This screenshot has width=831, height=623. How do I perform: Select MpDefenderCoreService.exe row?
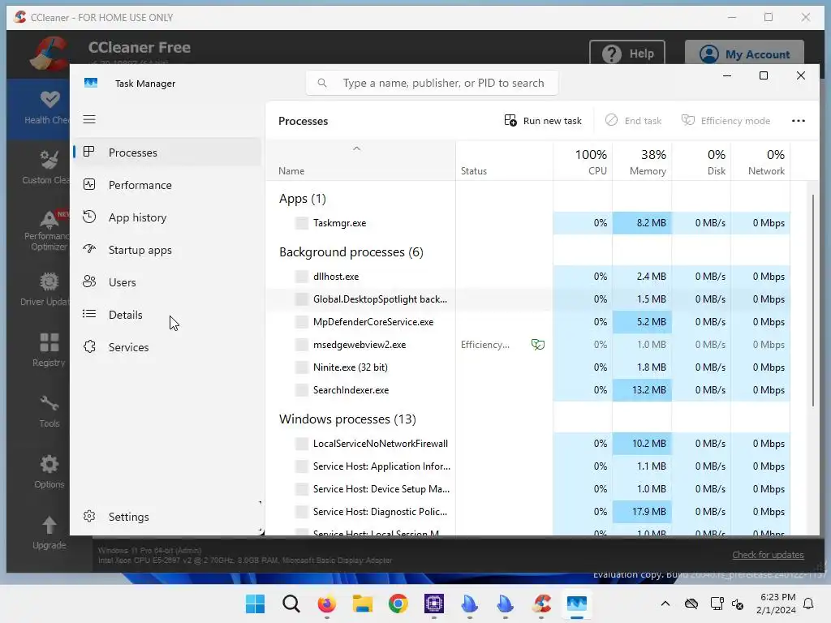(x=527, y=322)
